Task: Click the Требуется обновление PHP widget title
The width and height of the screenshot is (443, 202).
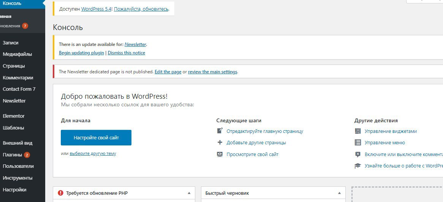Action: tap(97, 193)
